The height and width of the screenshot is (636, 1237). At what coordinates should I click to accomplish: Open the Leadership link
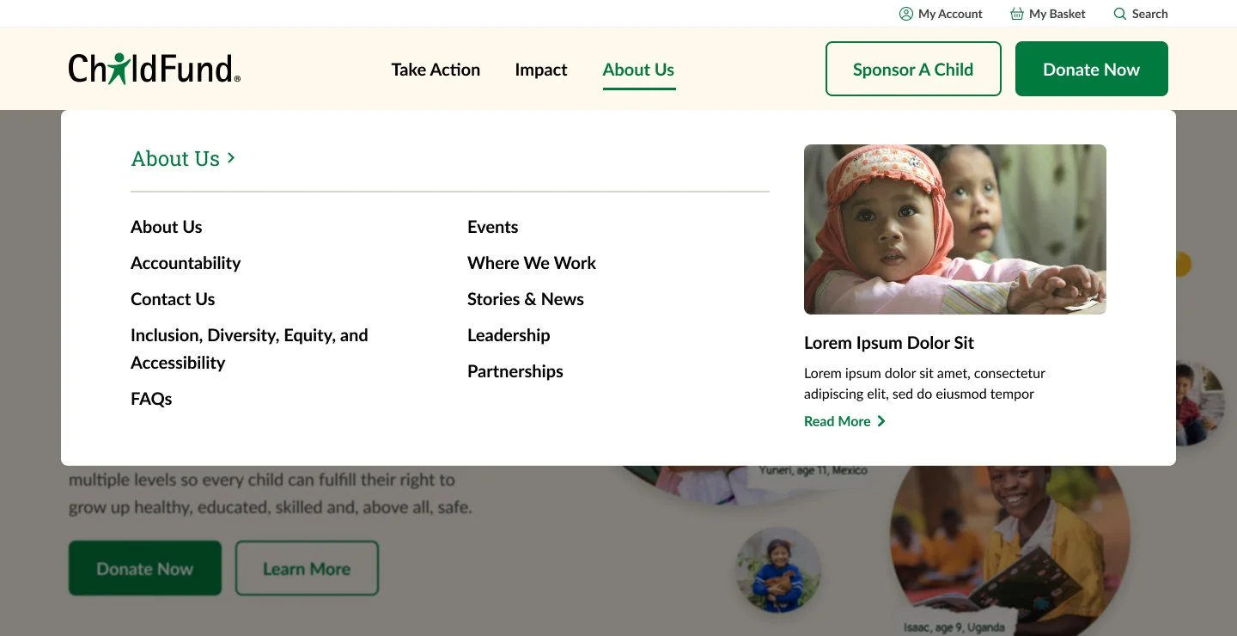[x=509, y=335]
